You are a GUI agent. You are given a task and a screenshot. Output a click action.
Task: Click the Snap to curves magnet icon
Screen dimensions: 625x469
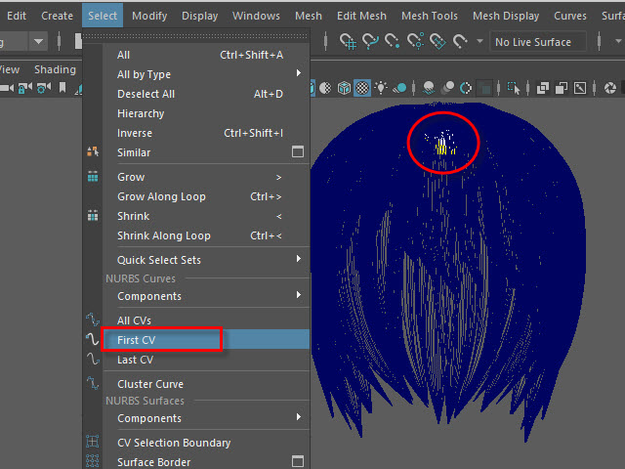pos(370,42)
